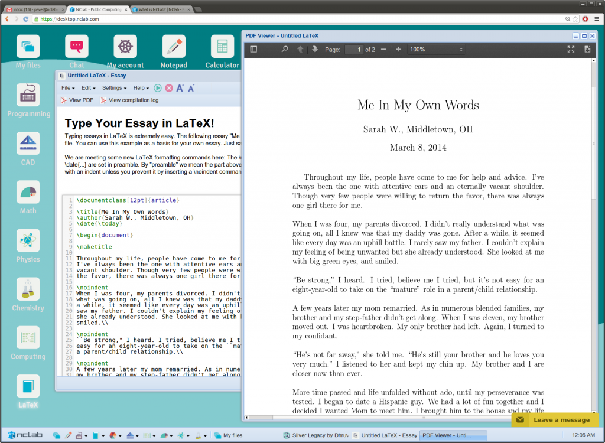Open Silver Legacy by Dhruv taskbar window
605x443 pixels.
tap(316, 435)
